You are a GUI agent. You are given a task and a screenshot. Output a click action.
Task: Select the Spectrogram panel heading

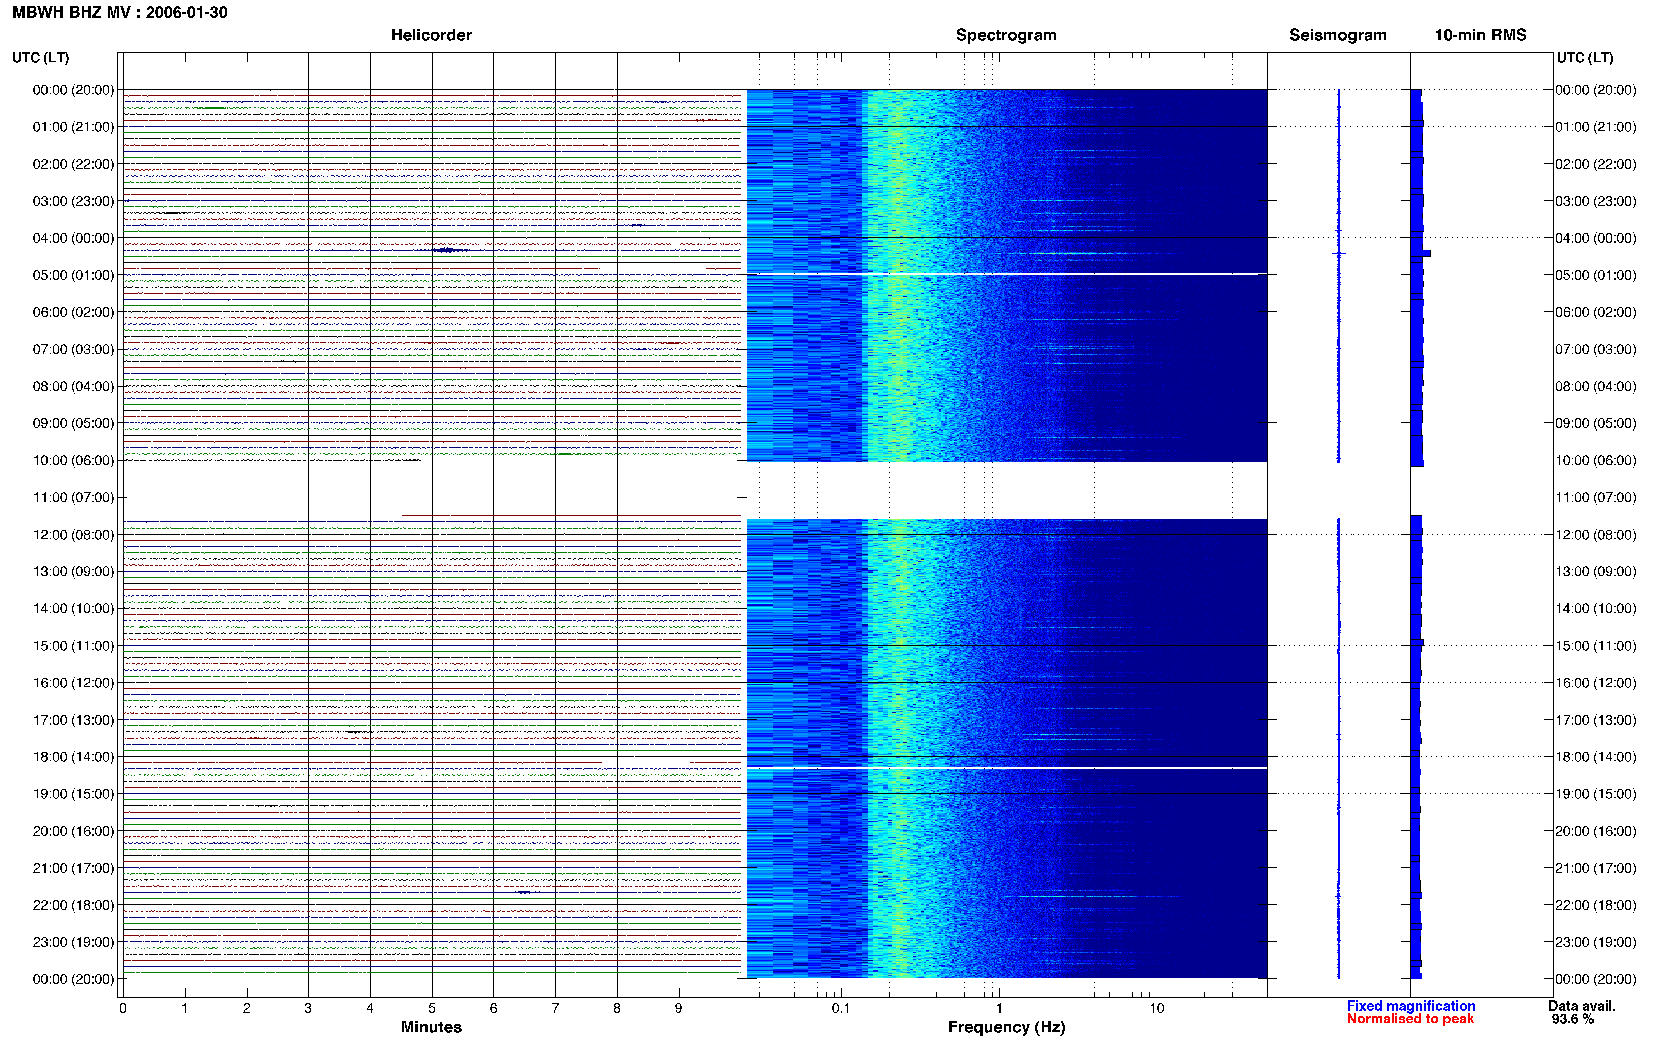click(x=1006, y=35)
